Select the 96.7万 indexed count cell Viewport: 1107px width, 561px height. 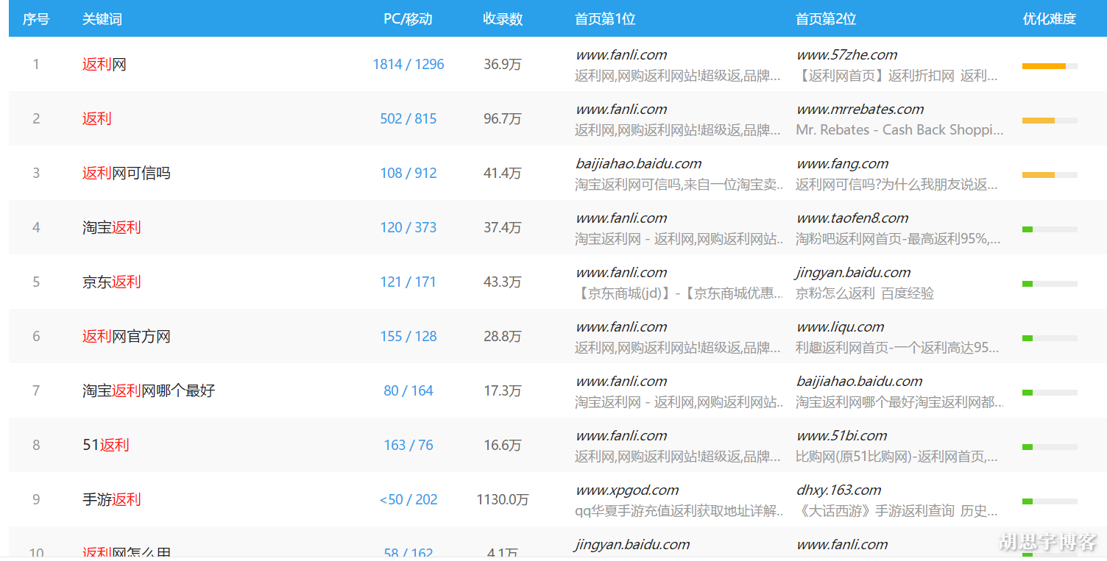(503, 119)
